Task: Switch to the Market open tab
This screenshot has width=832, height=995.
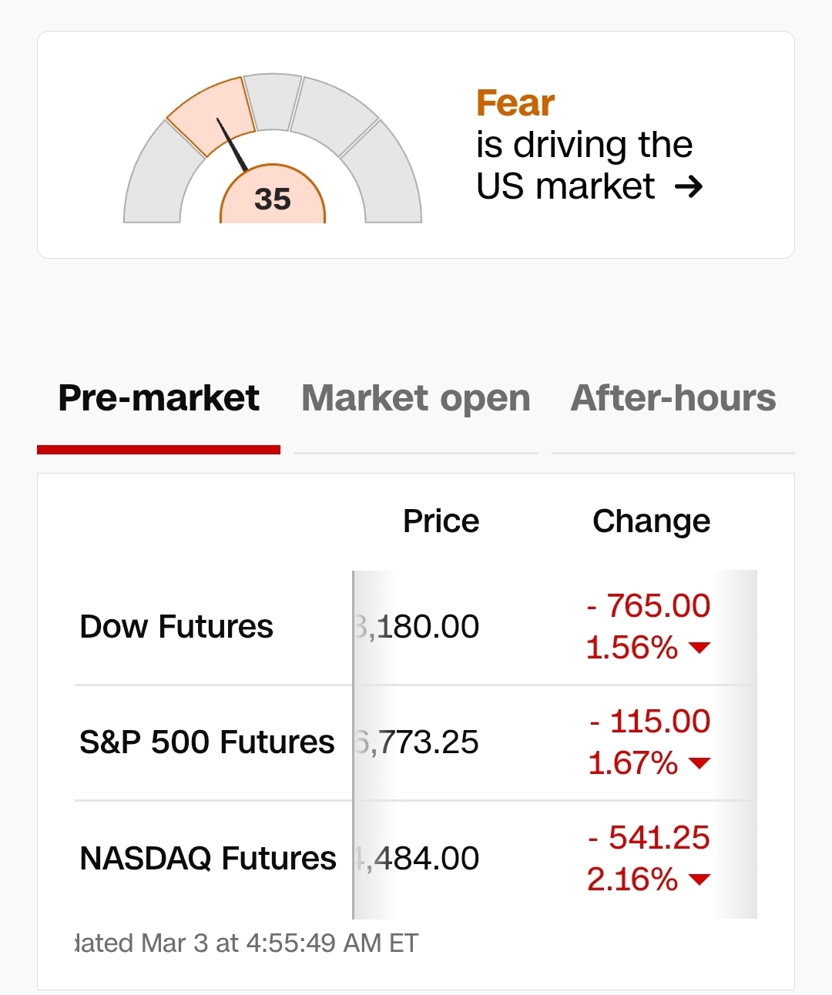Action: [416, 399]
